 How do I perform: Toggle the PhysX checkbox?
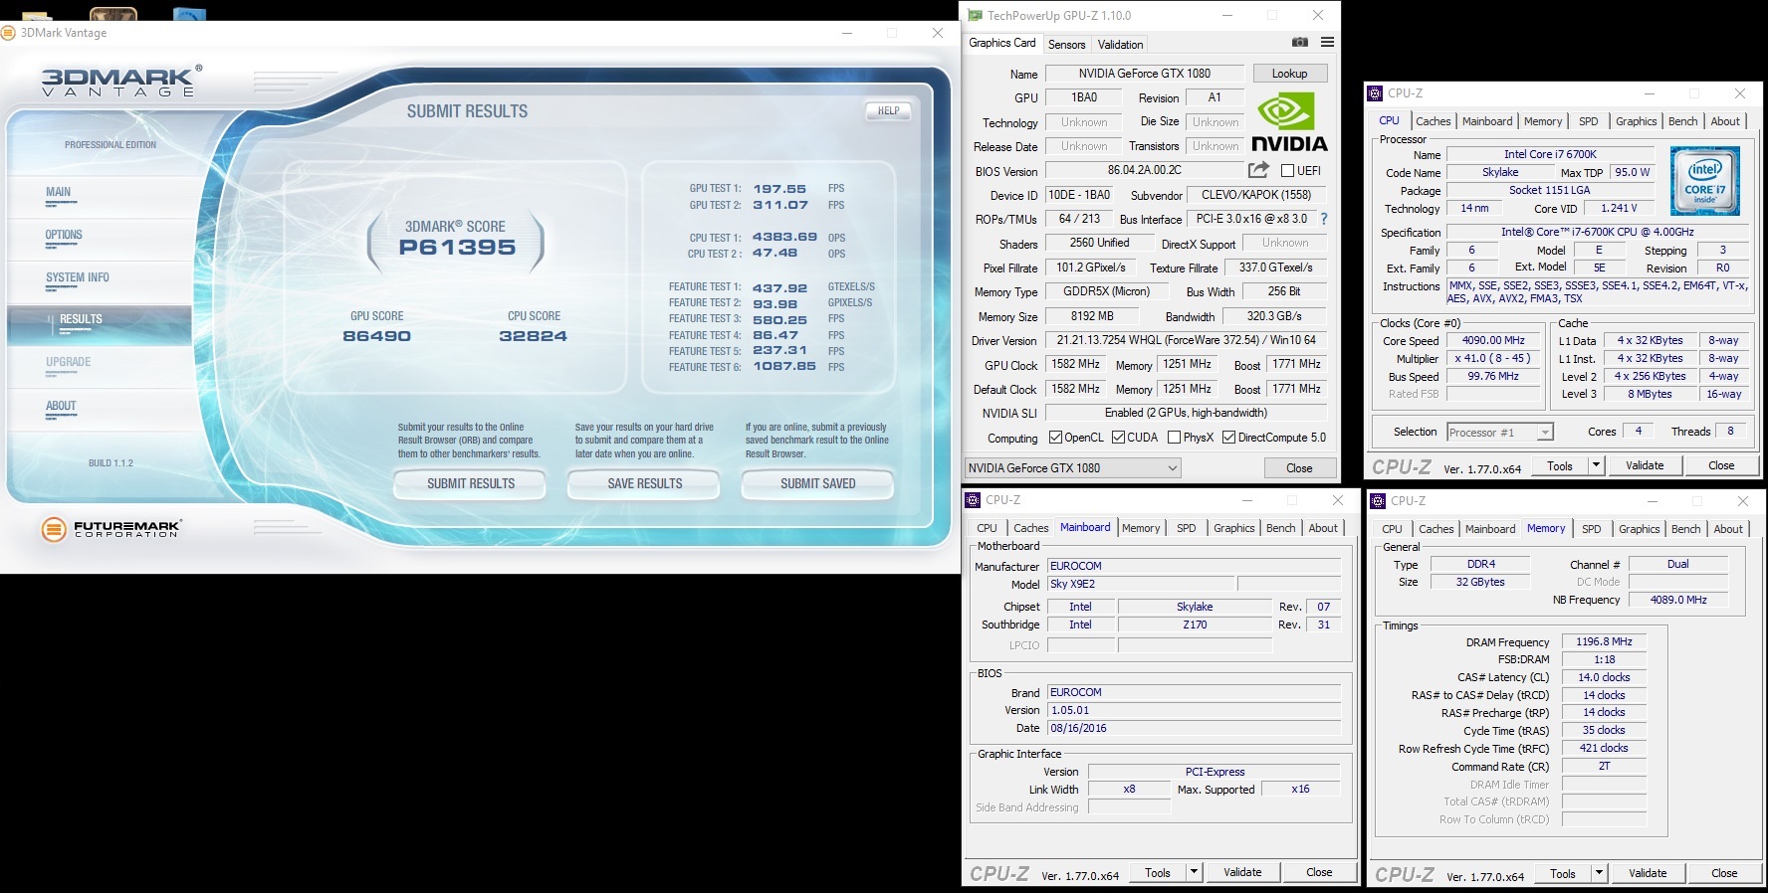pos(1174,438)
